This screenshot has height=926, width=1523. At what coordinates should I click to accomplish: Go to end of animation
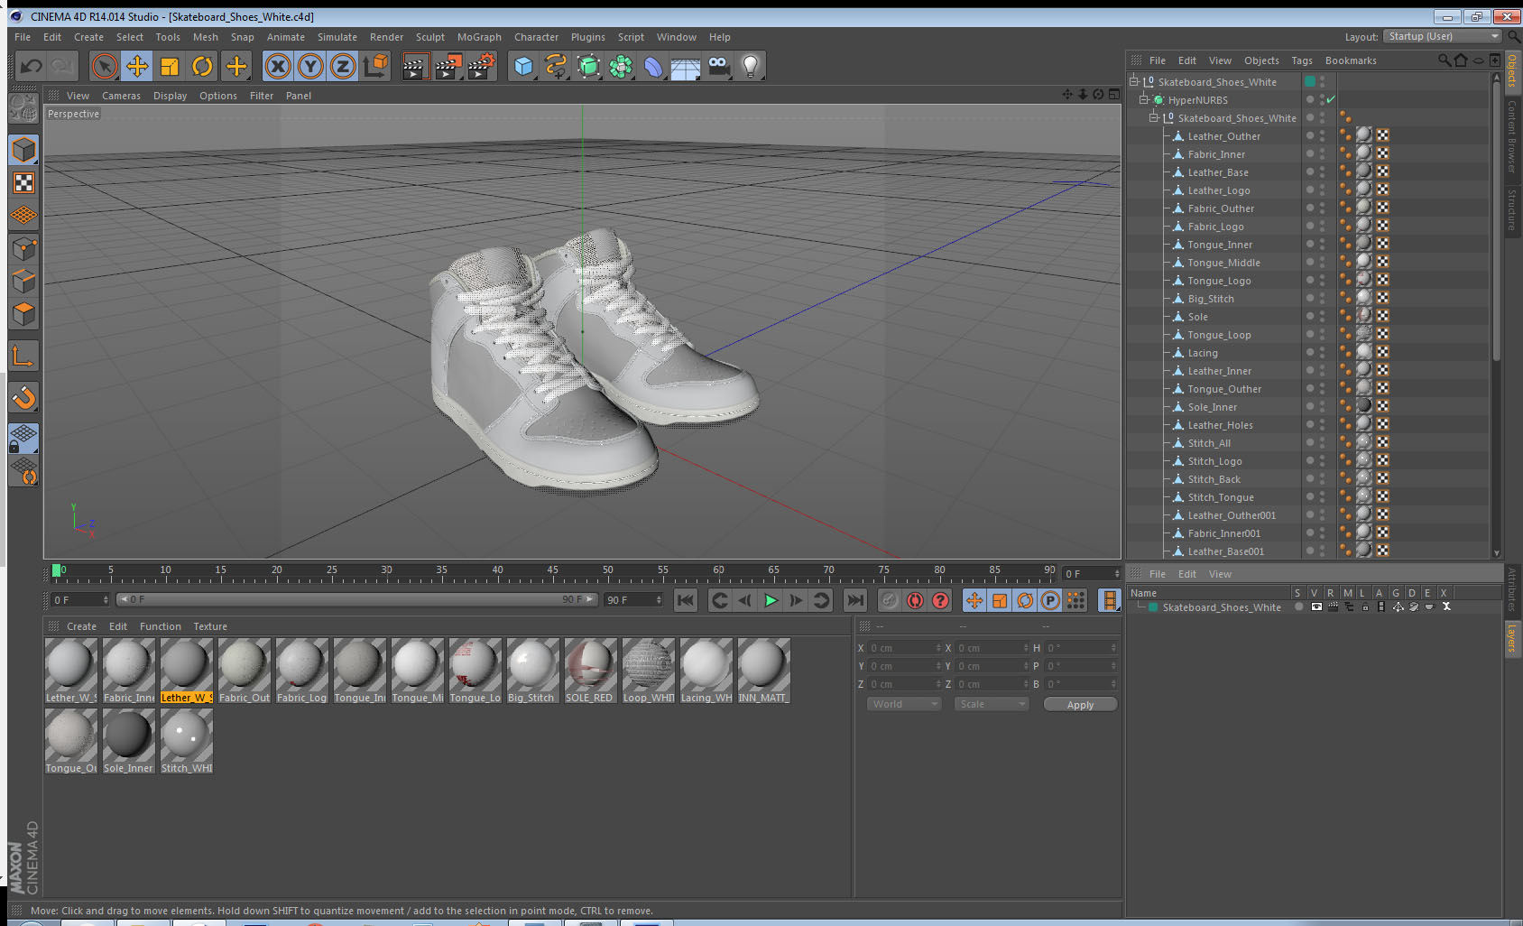coord(854,600)
